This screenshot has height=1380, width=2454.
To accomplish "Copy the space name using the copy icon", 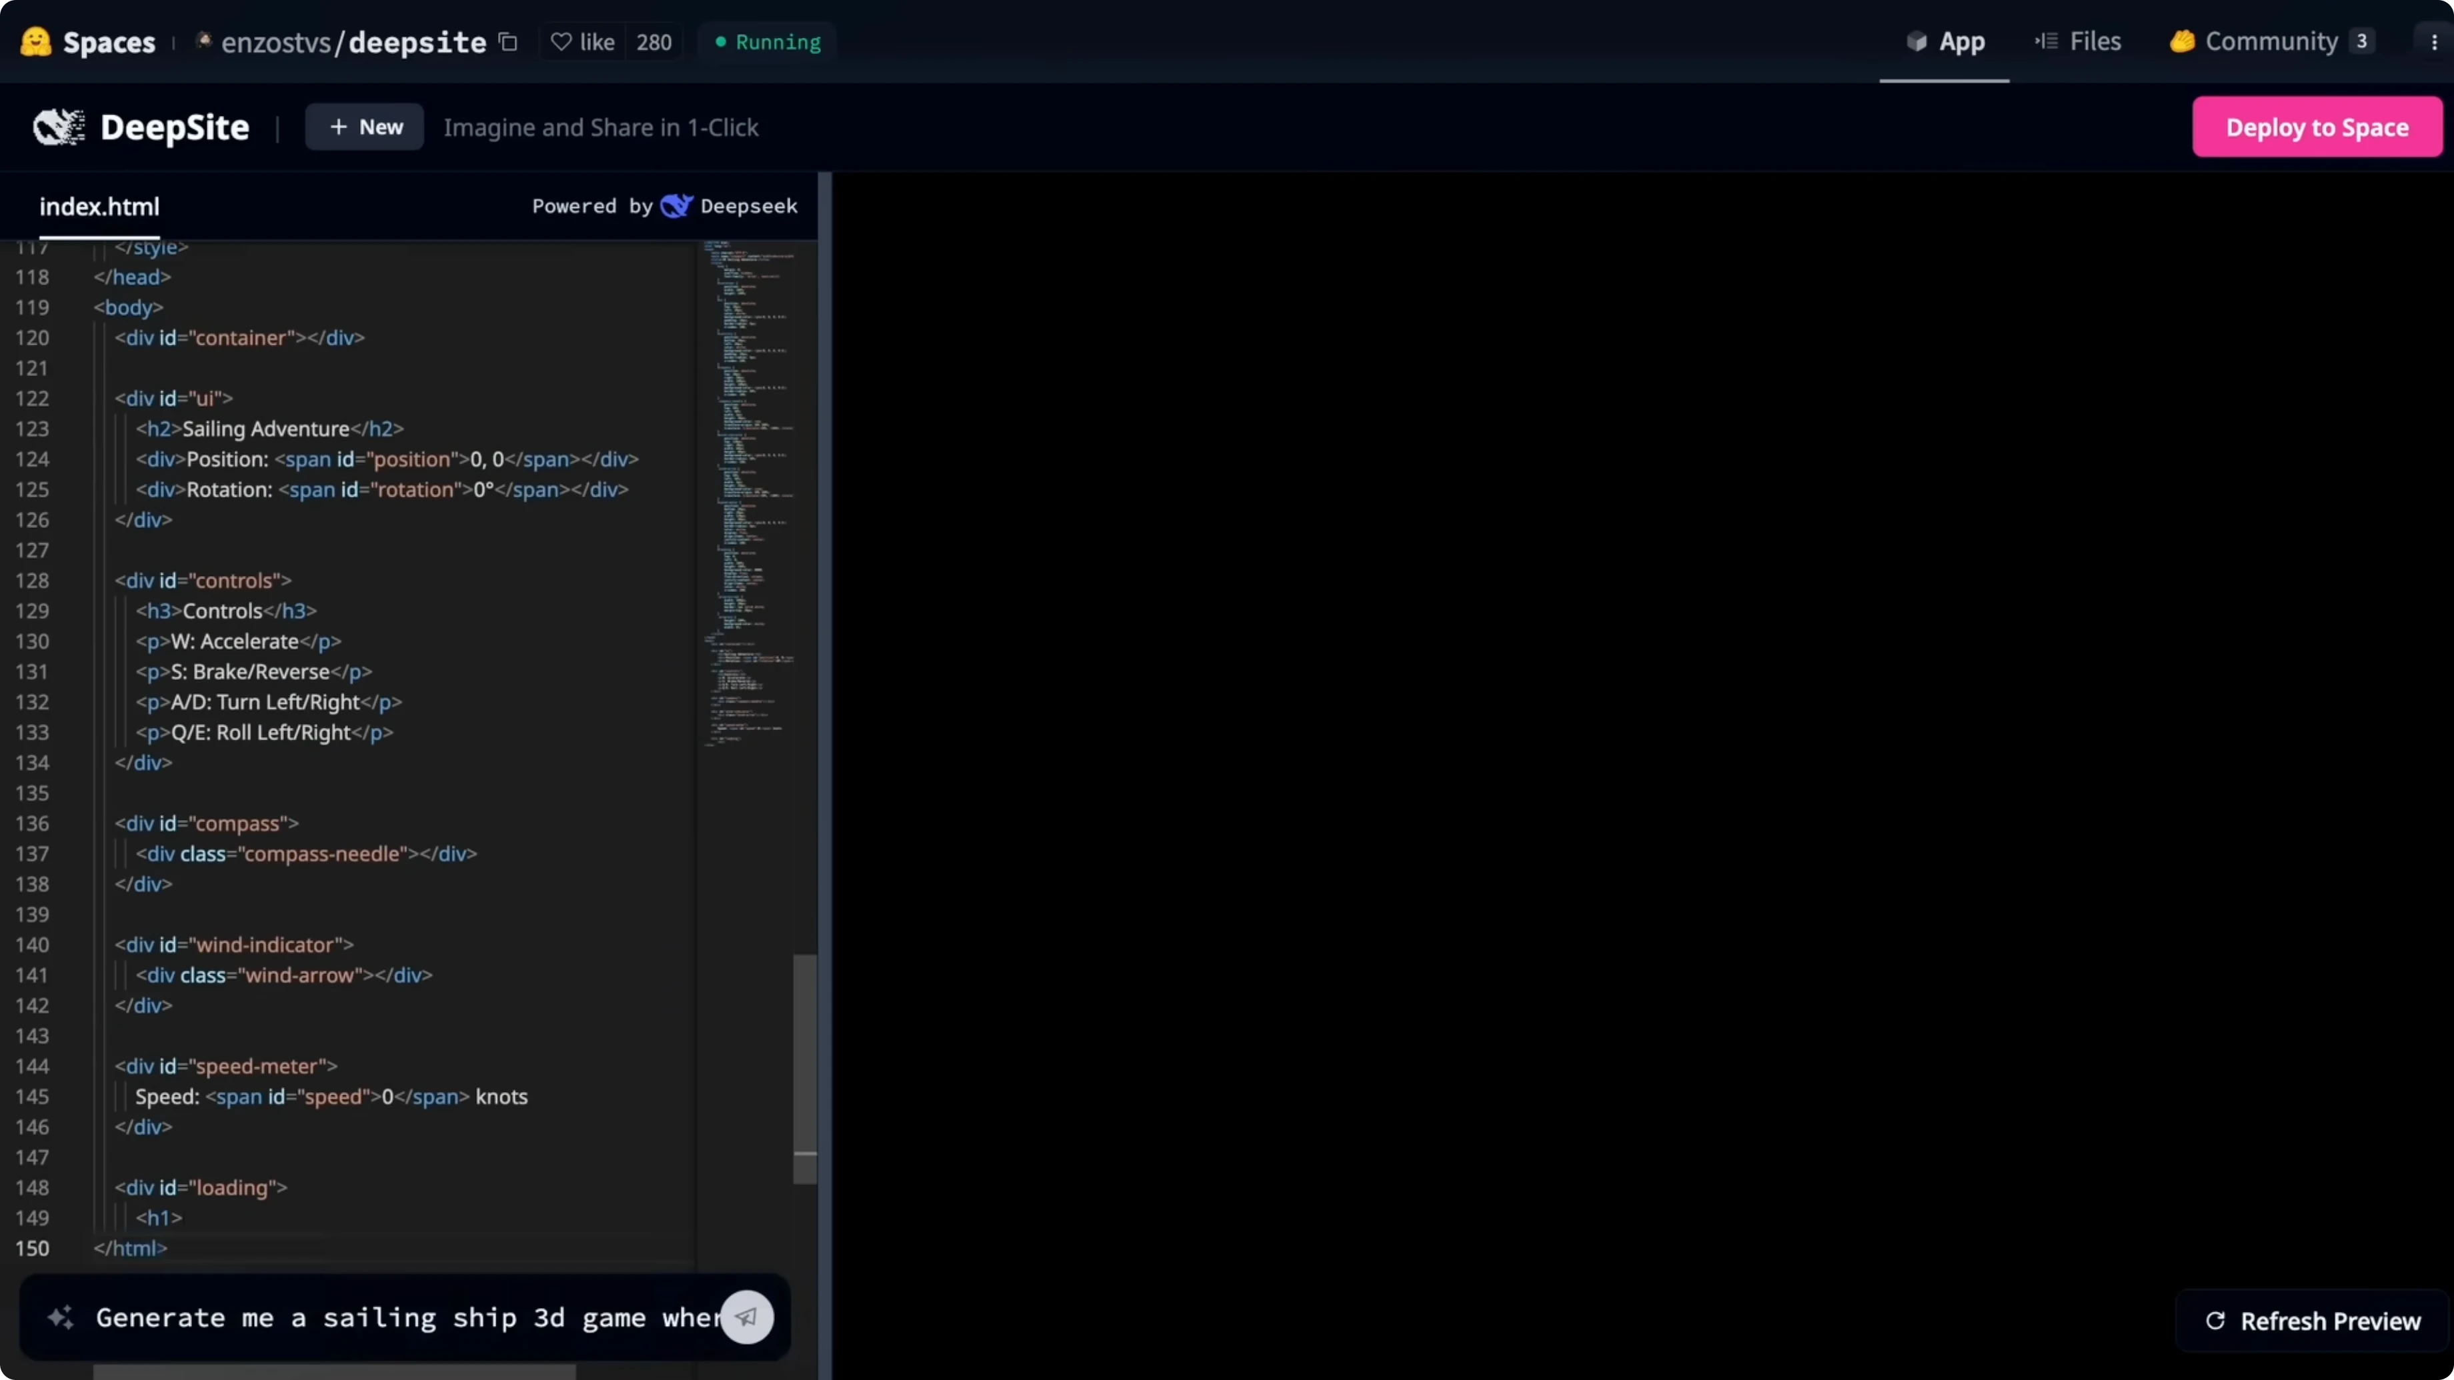I will click(x=507, y=42).
